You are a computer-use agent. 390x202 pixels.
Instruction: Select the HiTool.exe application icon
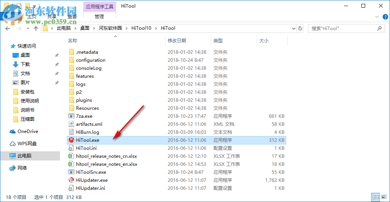(71, 140)
